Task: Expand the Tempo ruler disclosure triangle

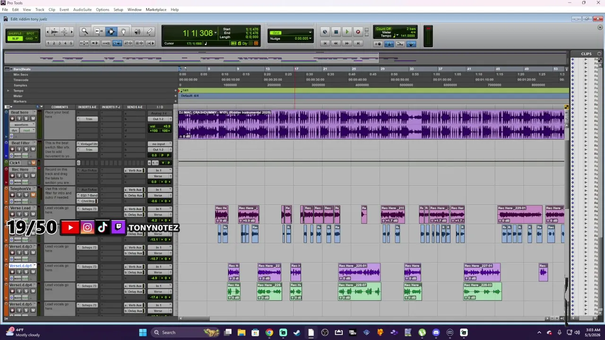Action: coord(8,91)
